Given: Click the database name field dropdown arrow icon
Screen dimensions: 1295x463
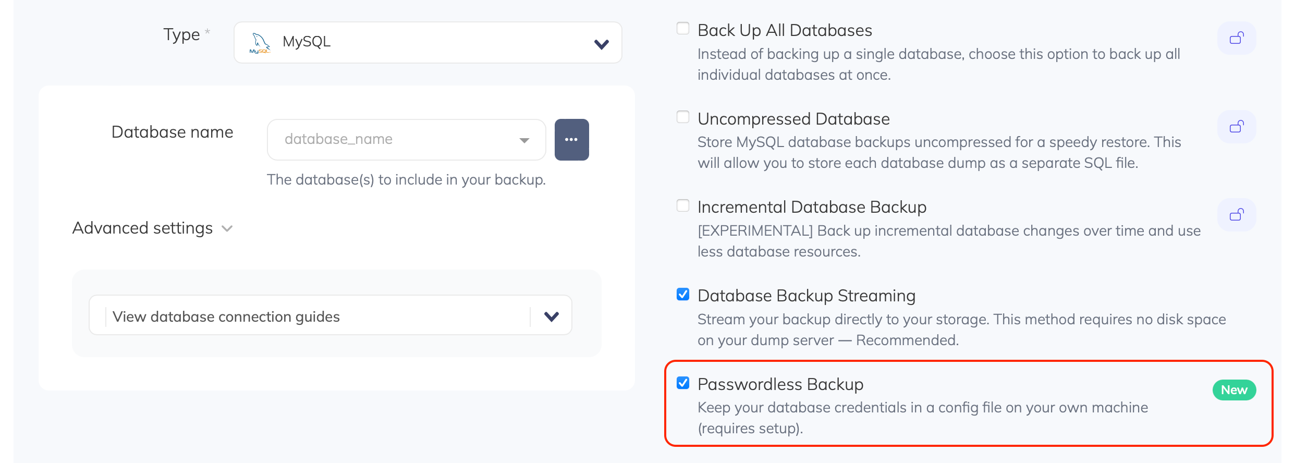Looking at the screenshot, I should (523, 139).
